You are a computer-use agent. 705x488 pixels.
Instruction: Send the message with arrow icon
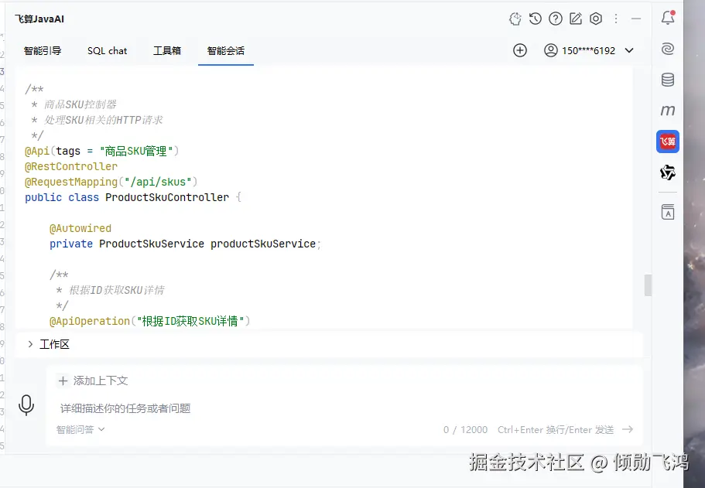(628, 429)
